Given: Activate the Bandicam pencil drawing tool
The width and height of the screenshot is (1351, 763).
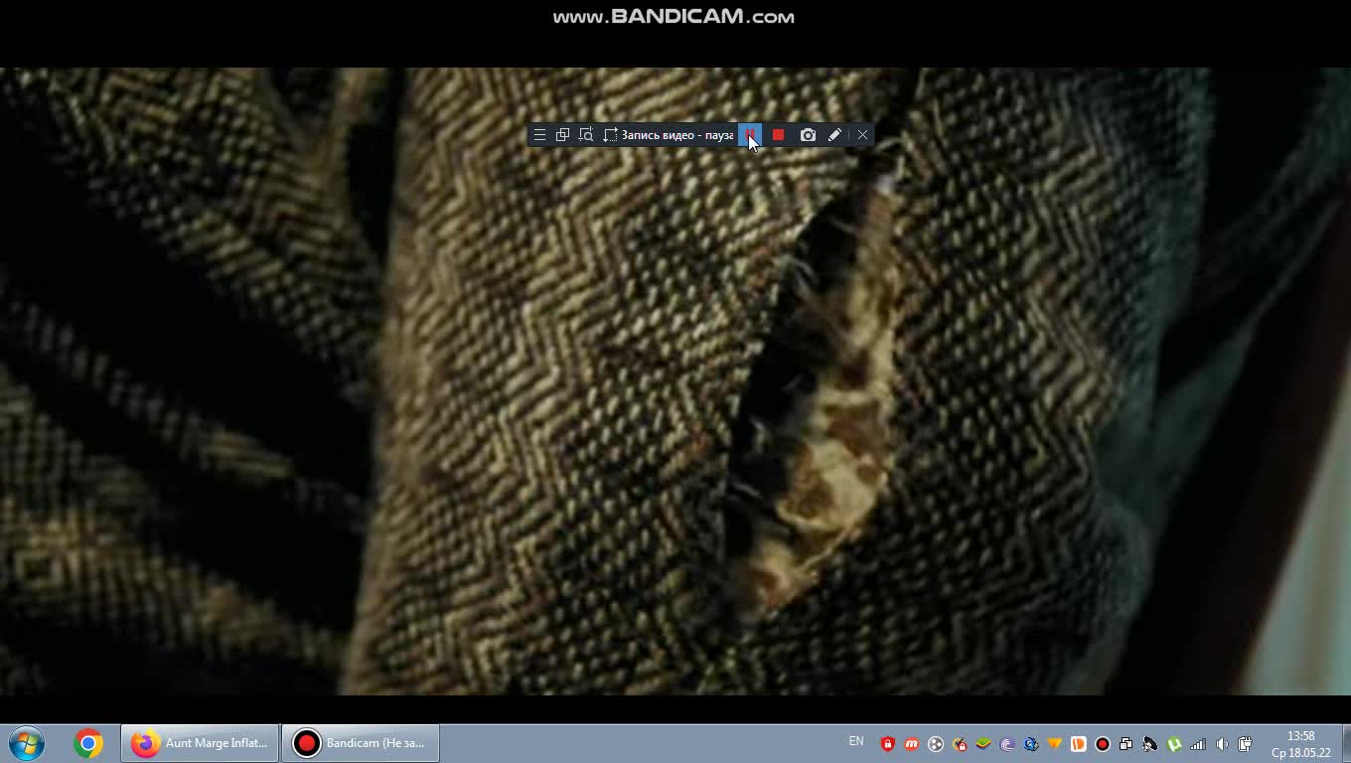Looking at the screenshot, I should tap(834, 135).
